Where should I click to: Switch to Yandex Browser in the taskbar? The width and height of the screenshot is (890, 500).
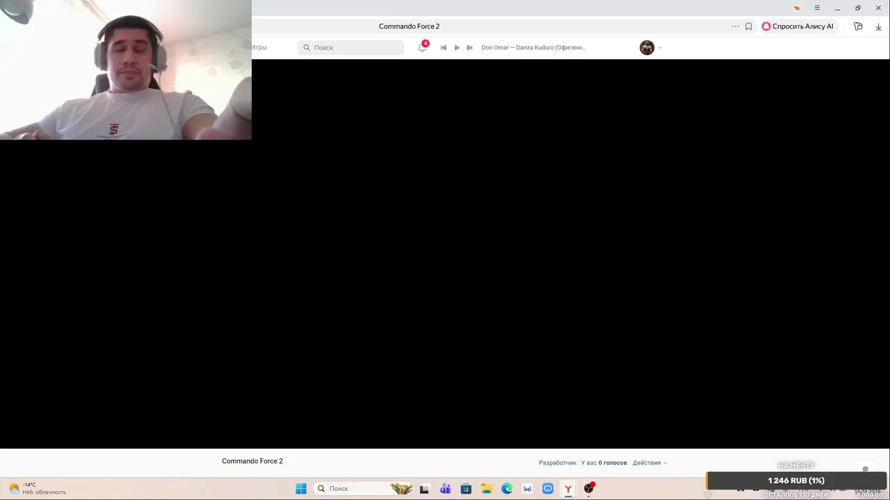(568, 488)
